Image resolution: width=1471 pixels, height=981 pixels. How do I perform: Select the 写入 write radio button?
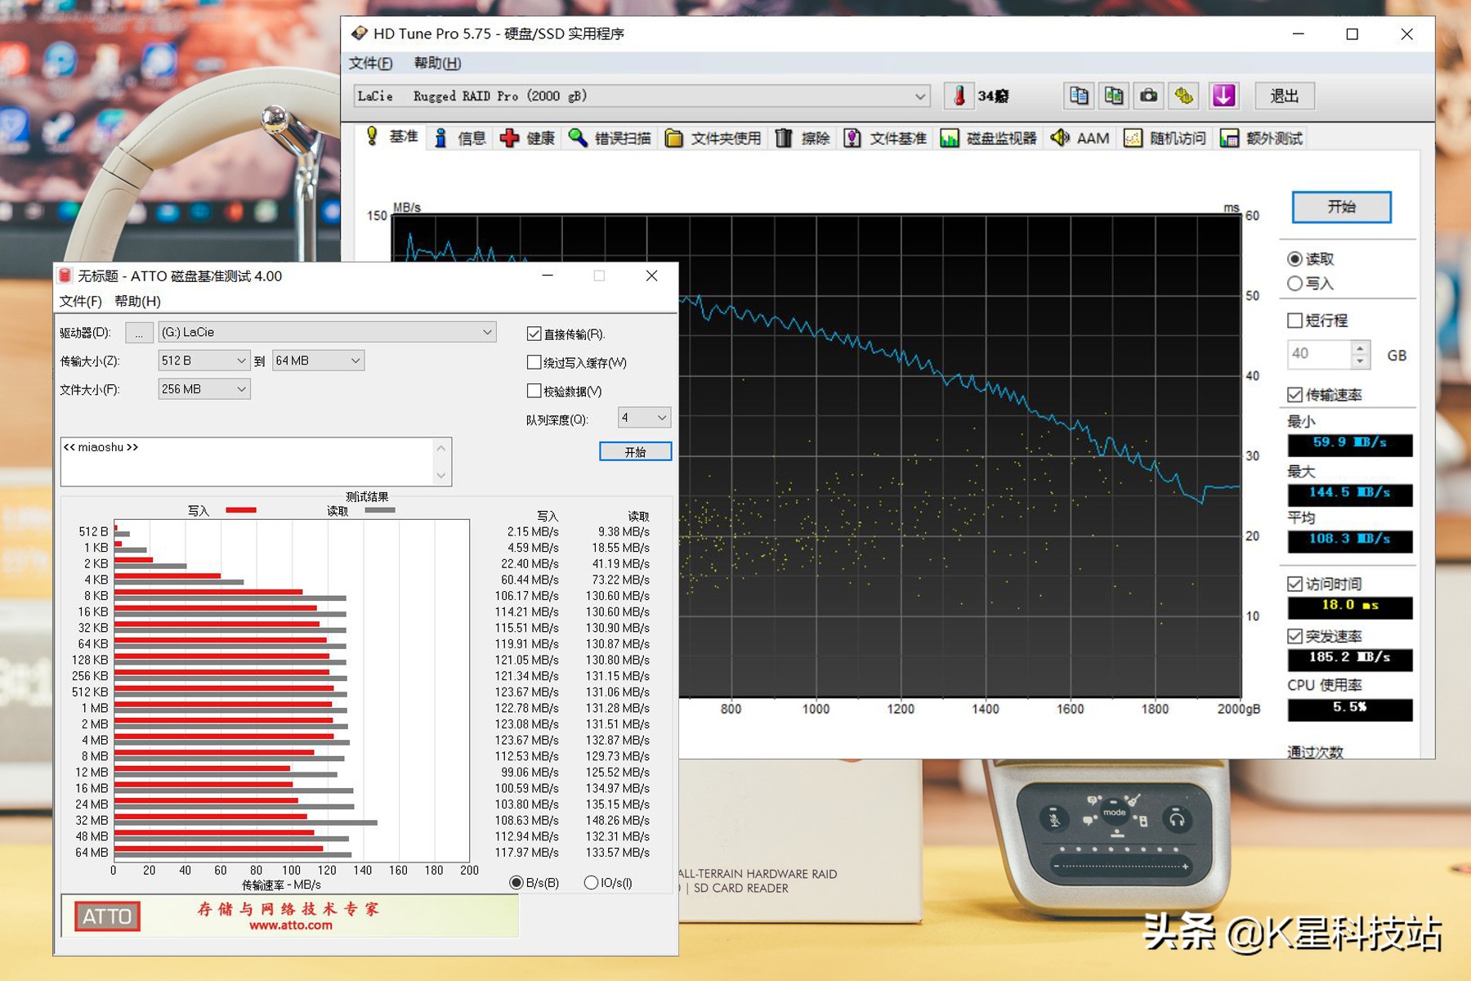coord(1295,284)
